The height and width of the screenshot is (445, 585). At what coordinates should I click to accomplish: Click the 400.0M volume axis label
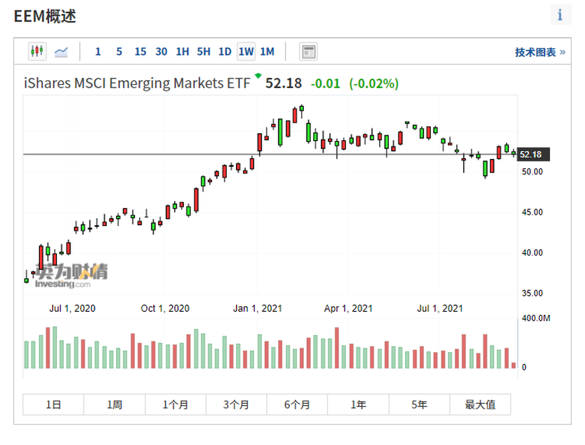tap(536, 318)
